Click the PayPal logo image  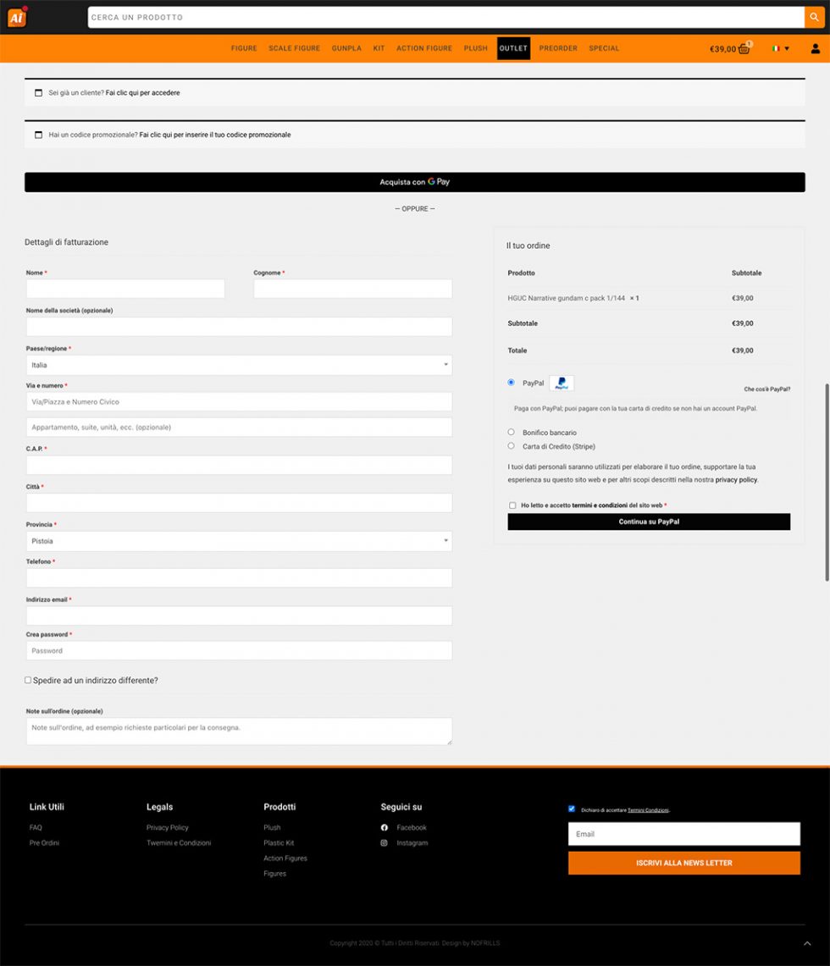click(561, 384)
